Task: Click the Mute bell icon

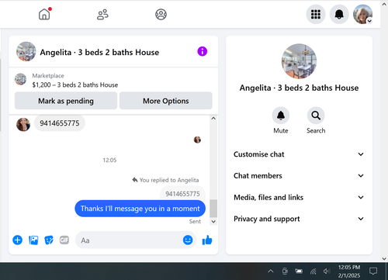Action: pyautogui.click(x=281, y=116)
